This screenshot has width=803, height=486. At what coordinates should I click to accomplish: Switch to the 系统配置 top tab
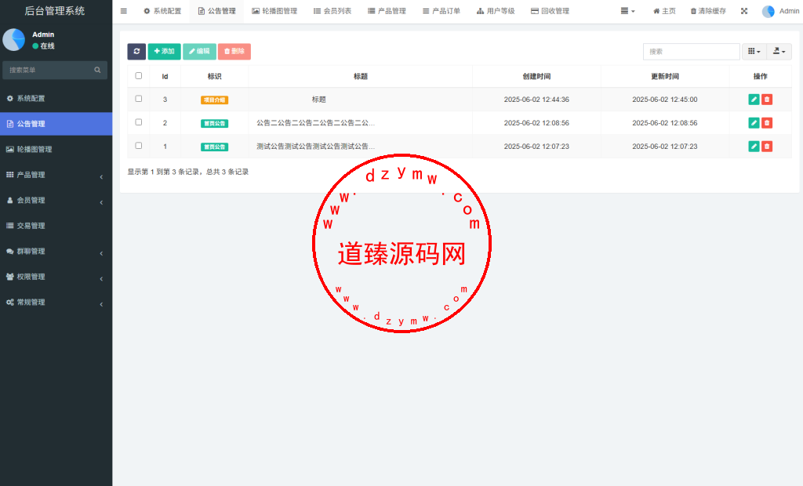coord(162,11)
